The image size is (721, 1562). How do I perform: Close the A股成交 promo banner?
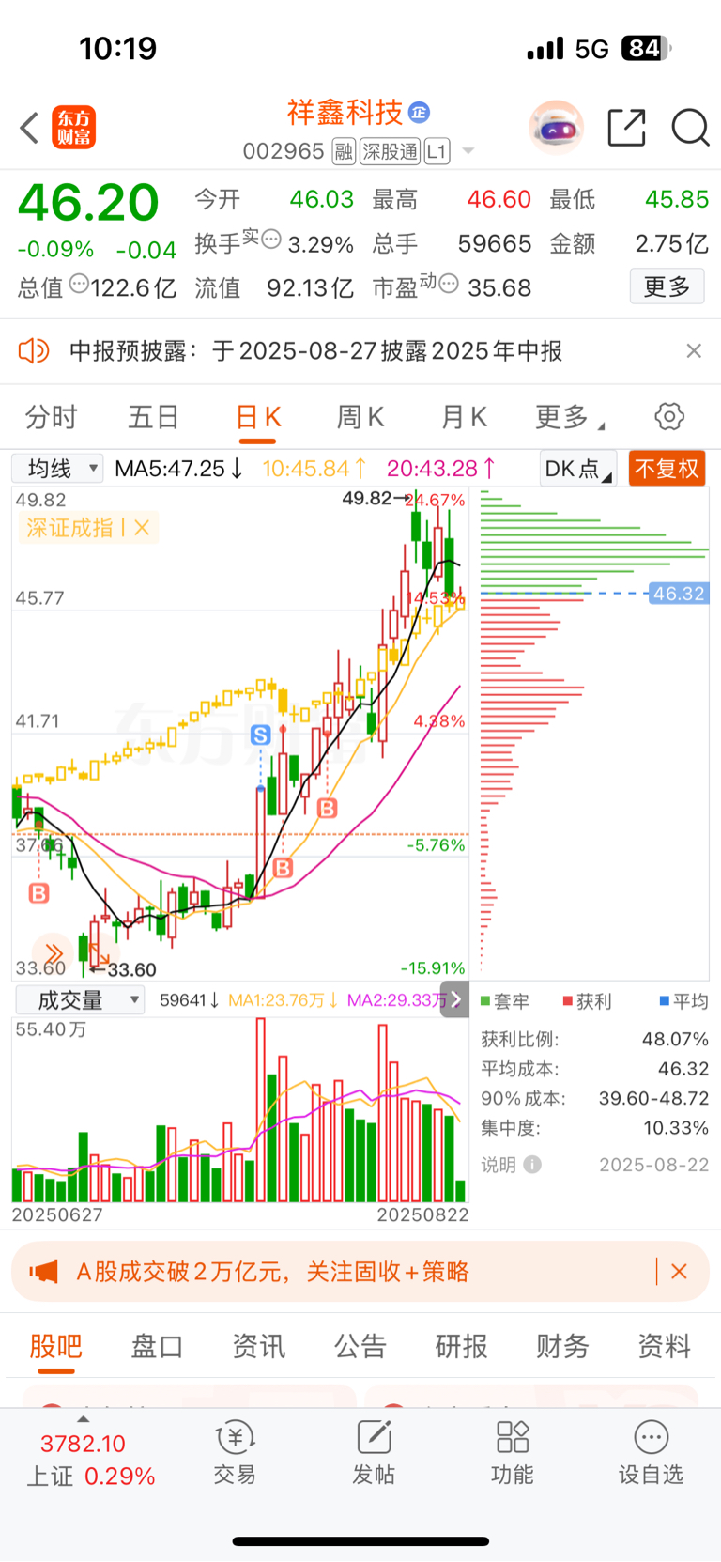679,1272
